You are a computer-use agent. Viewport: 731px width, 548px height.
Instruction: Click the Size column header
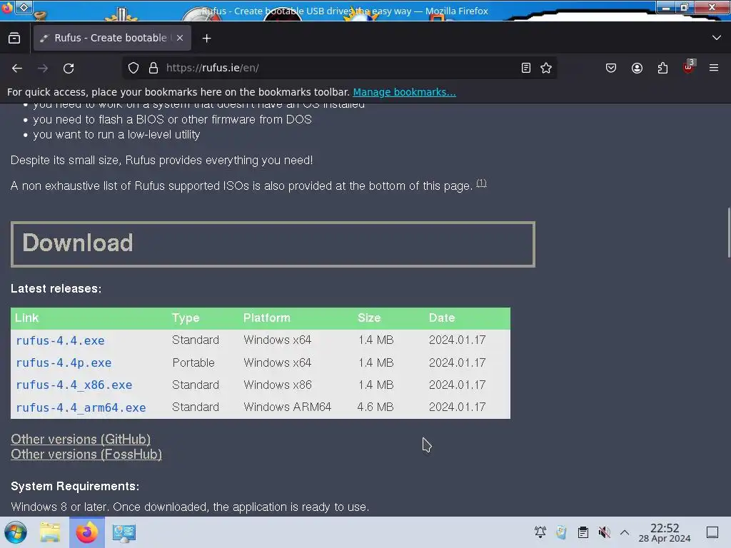coord(369,318)
